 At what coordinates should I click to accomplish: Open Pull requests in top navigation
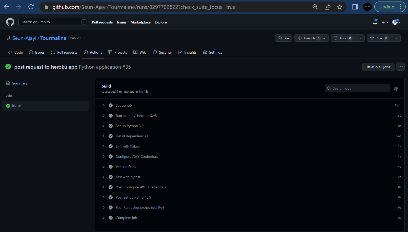[102, 22]
